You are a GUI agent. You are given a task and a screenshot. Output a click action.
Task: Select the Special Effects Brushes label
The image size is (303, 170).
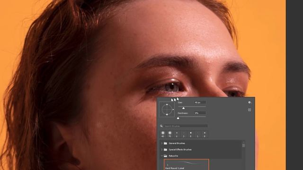[180, 150]
